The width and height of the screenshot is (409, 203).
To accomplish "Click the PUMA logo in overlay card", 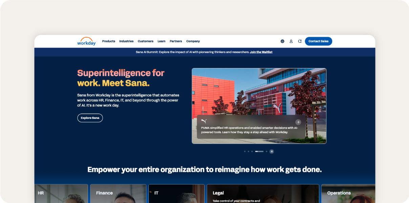I will (x=204, y=121).
